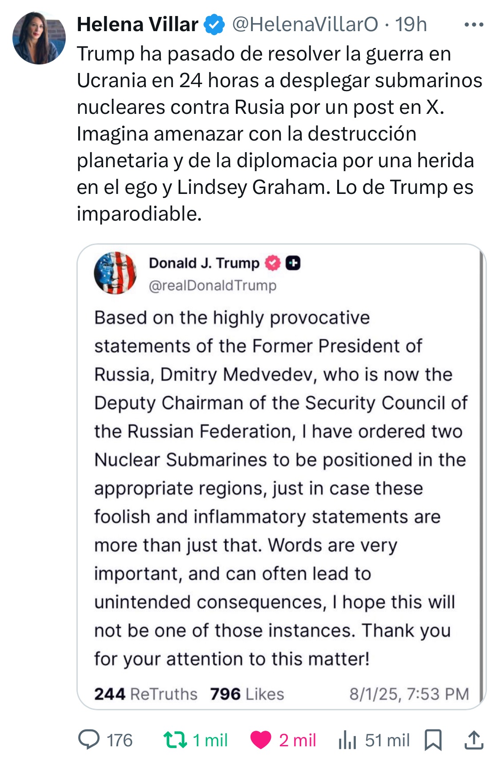Click the reply speech bubble icon
Viewport: 498px width, 769px height.
pyautogui.click(x=89, y=740)
